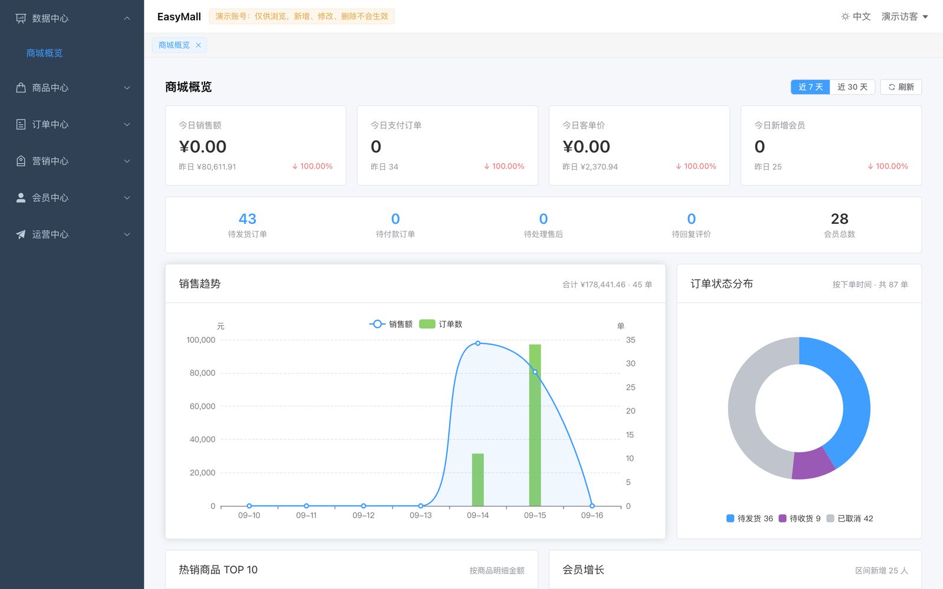This screenshot has width=943, height=589.
Task: Click the 订单状态分布 panel heading
Action: pyautogui.click(x=721, y=284)
